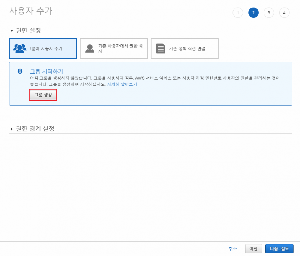The image size is (300, 256).
Task: Click the policy document icon
Action: [161, 48]
